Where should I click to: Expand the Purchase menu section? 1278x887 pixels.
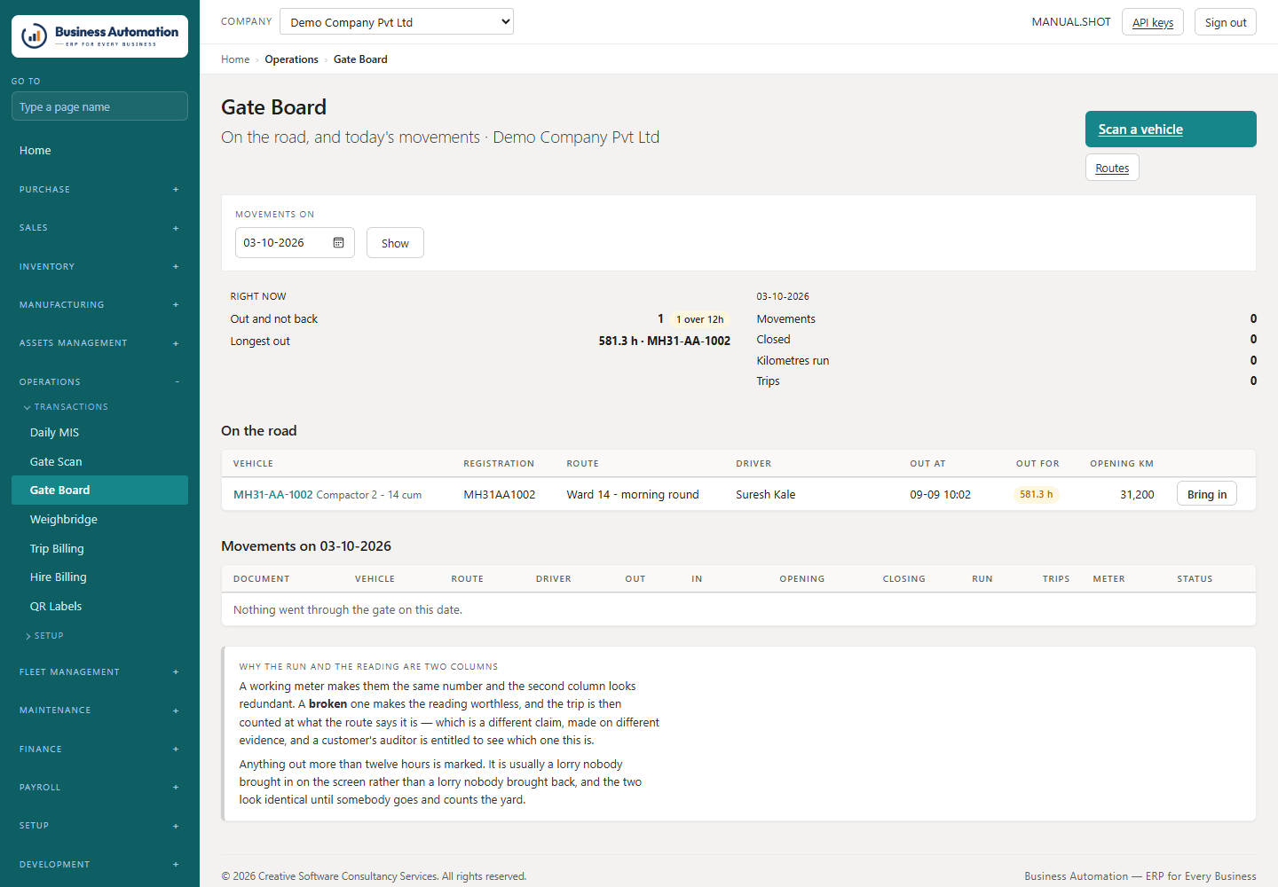click(x=99, y=190)
